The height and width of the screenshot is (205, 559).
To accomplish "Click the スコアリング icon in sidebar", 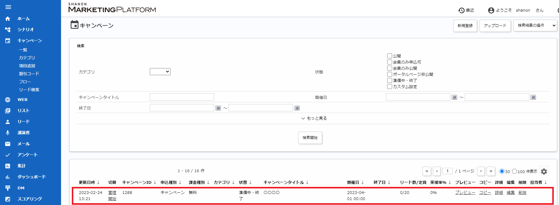I will coord(8,199).
